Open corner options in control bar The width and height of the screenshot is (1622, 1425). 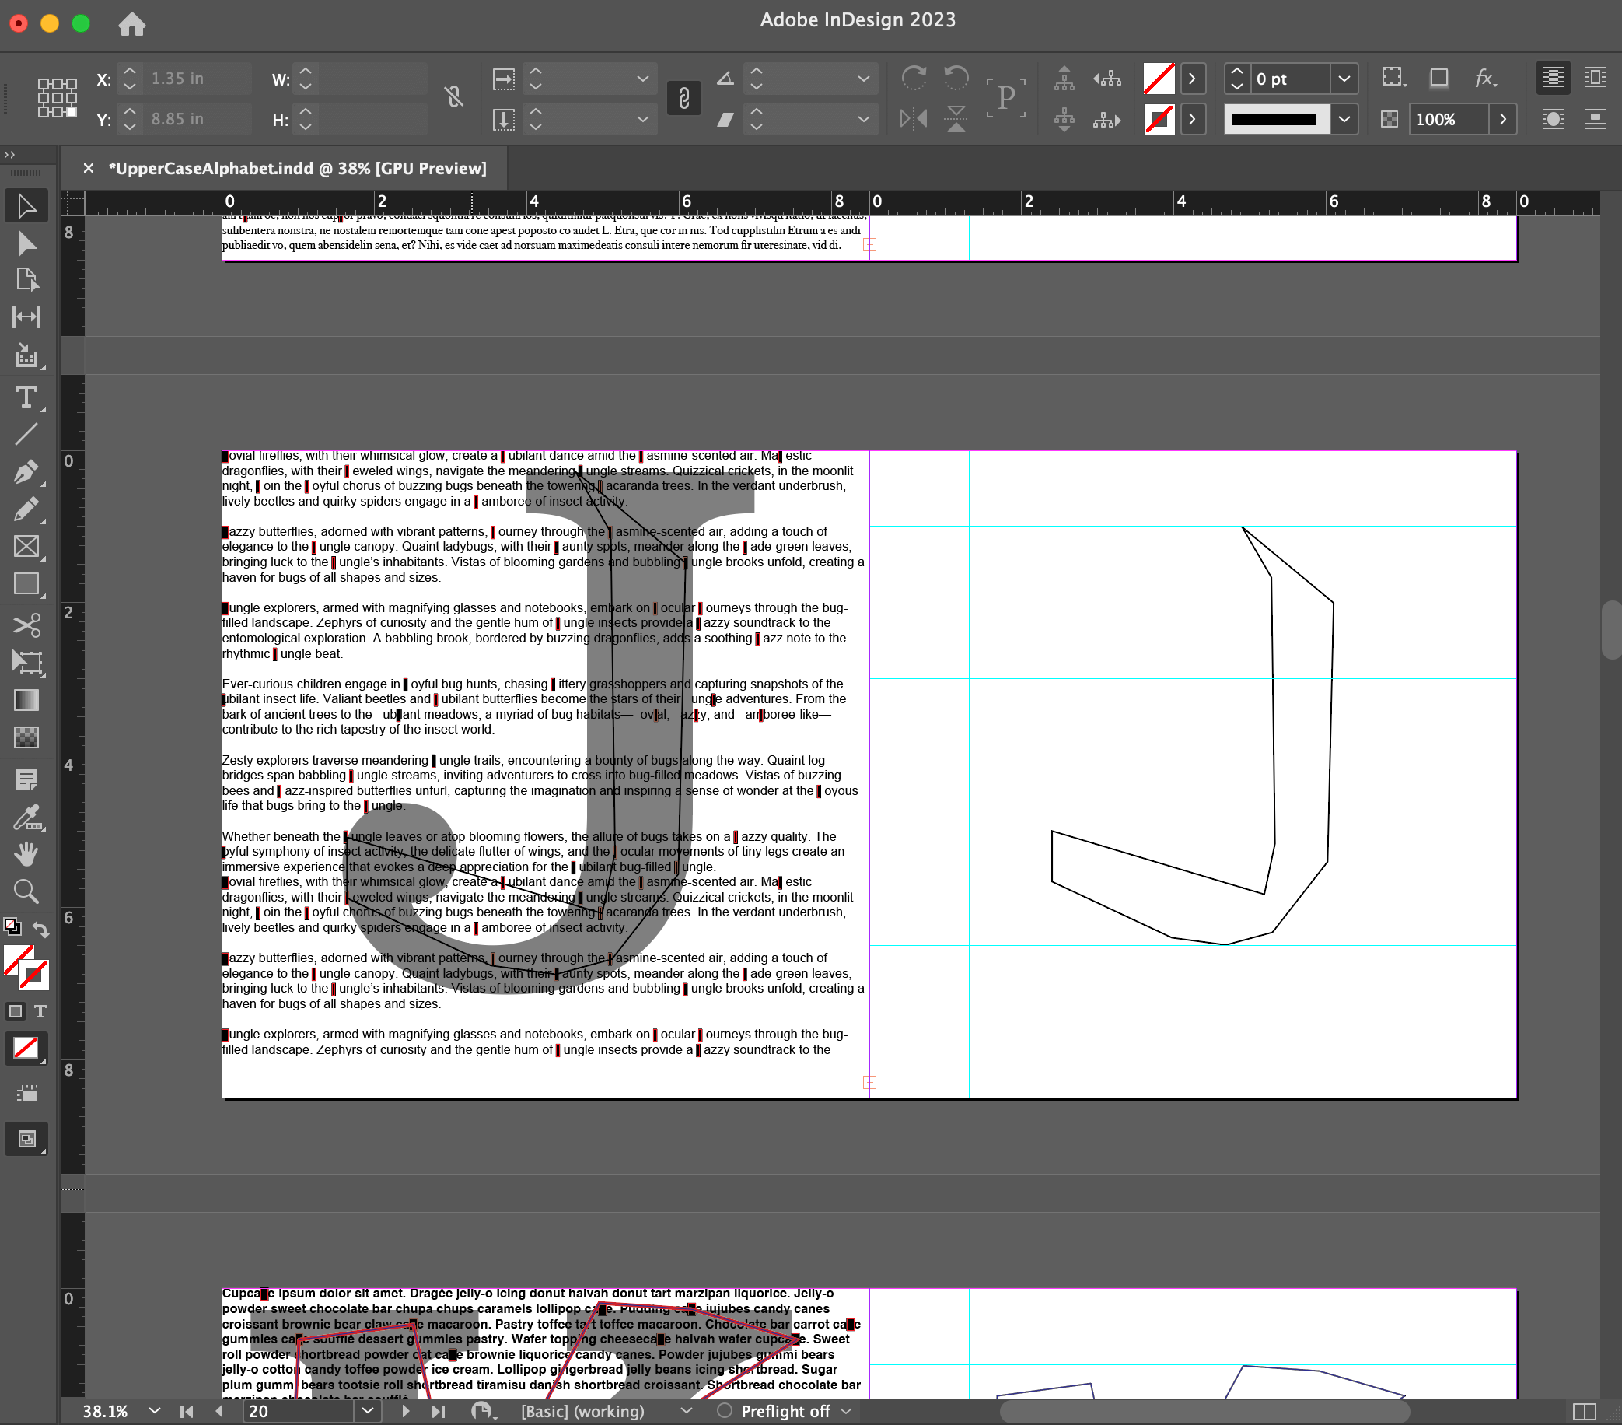click(x=1393, y=78)
